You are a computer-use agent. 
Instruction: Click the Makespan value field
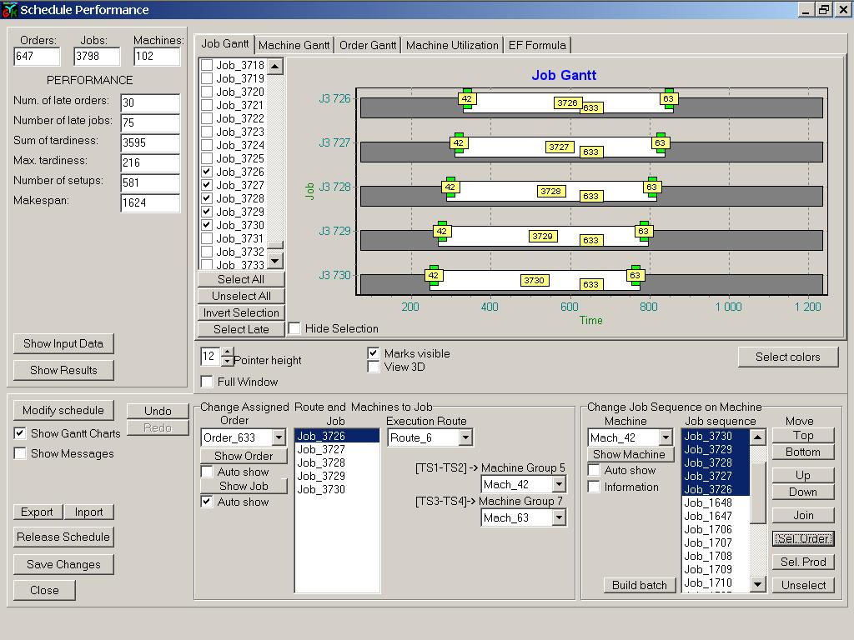(150, 203)
